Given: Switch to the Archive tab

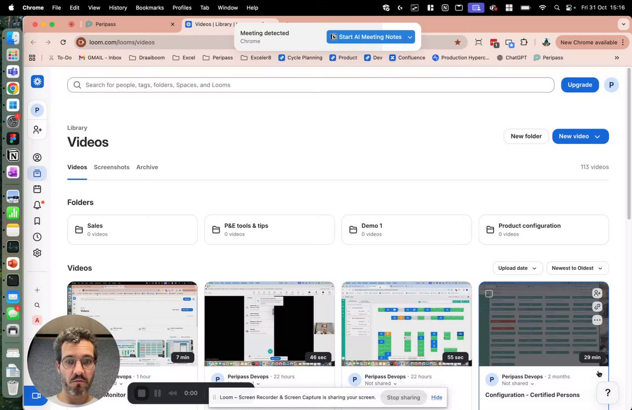Looking at the screenshot, I should pos(147,167).
